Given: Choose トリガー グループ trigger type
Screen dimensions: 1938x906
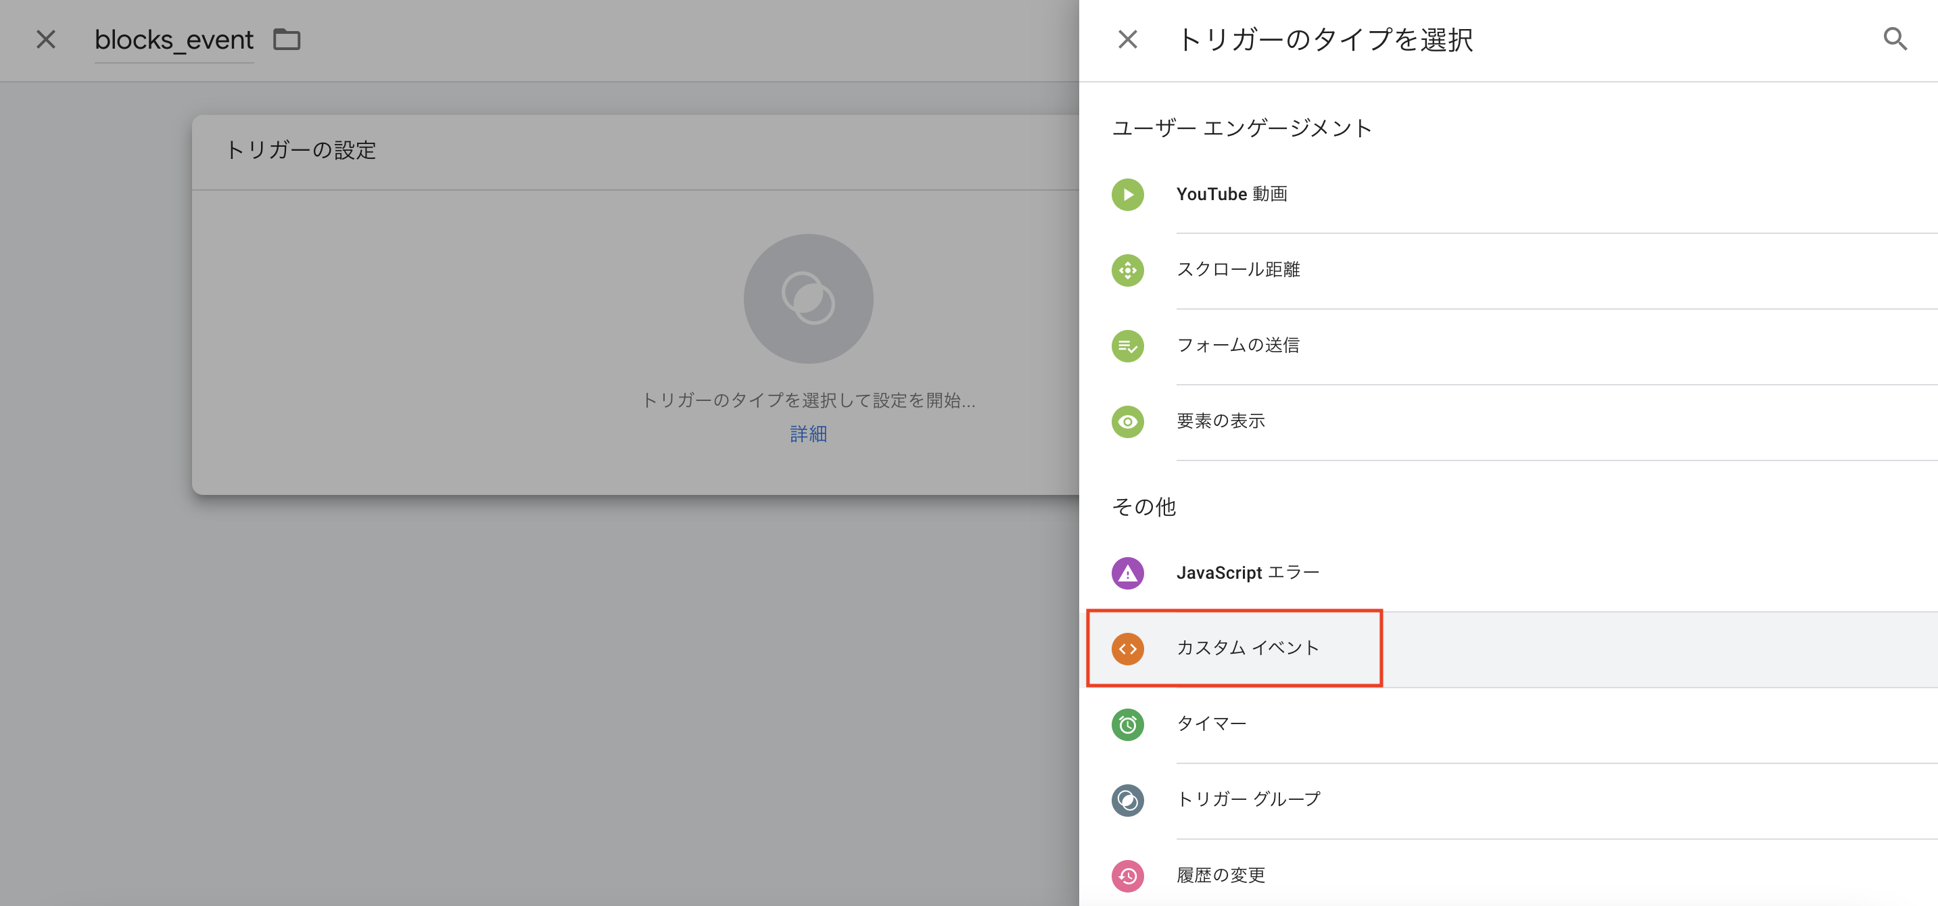Looking at the screenshot, I should point(1509,801).
